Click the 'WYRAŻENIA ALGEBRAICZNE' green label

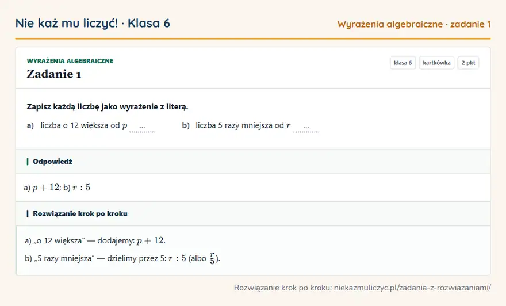pyautogui.click(x=70, y=61)
